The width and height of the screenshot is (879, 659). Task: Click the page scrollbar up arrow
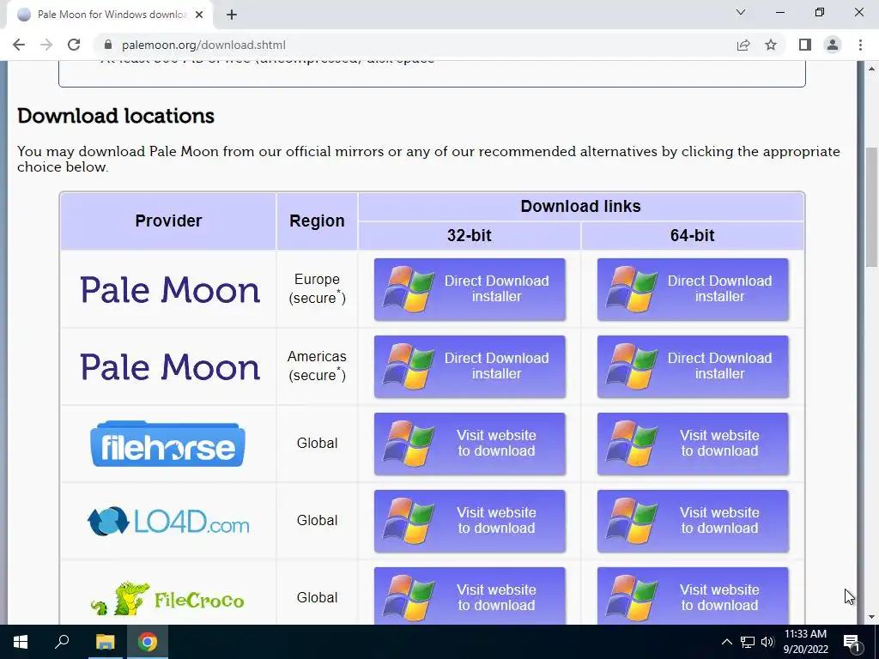871,69
